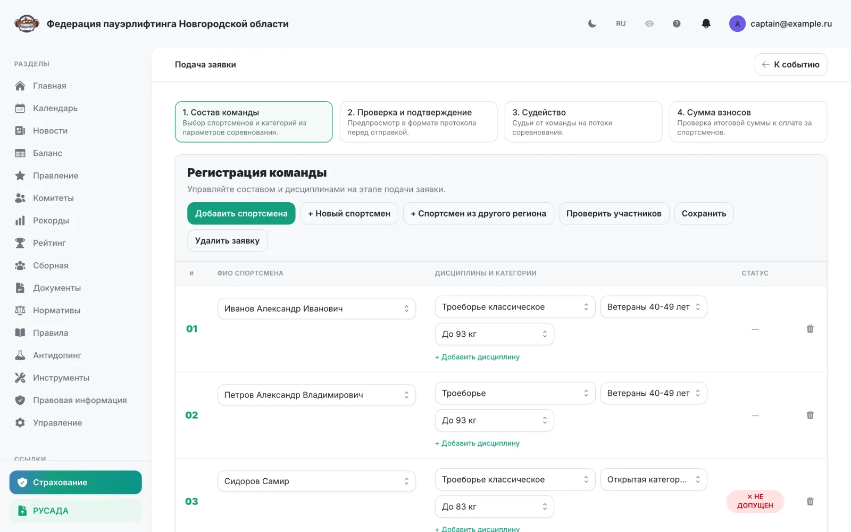This screenshot has height=532, width=851.
Task: Open the До 83 кг weight class dropdown
Action: coord(495,506)
